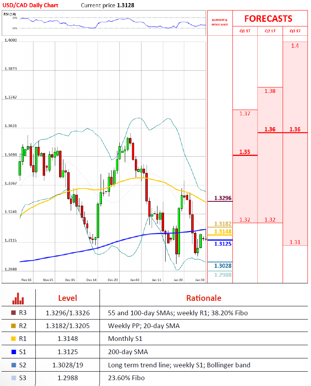Click the 1.3028/19 level cell

pos(68,365)
